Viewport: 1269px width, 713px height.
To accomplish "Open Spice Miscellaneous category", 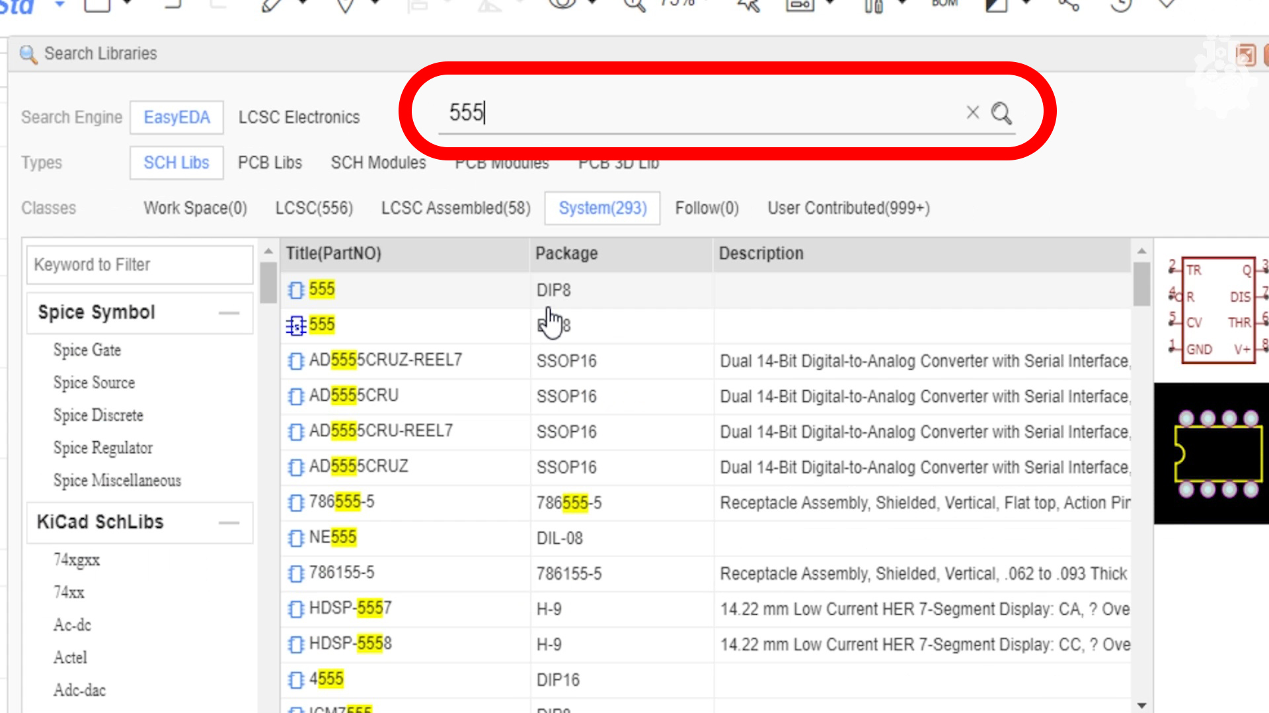I will 117,480.
